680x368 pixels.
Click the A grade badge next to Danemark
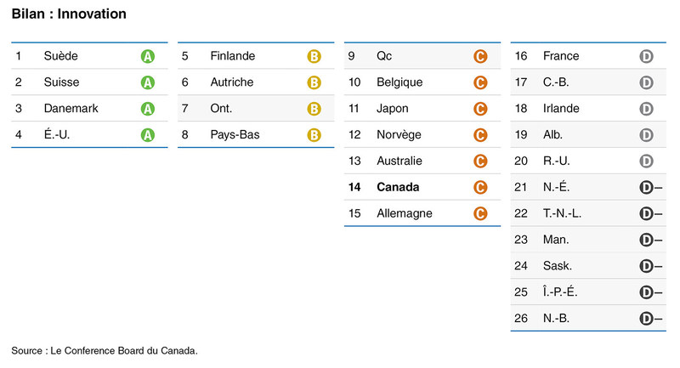click(x=147, y=109)
